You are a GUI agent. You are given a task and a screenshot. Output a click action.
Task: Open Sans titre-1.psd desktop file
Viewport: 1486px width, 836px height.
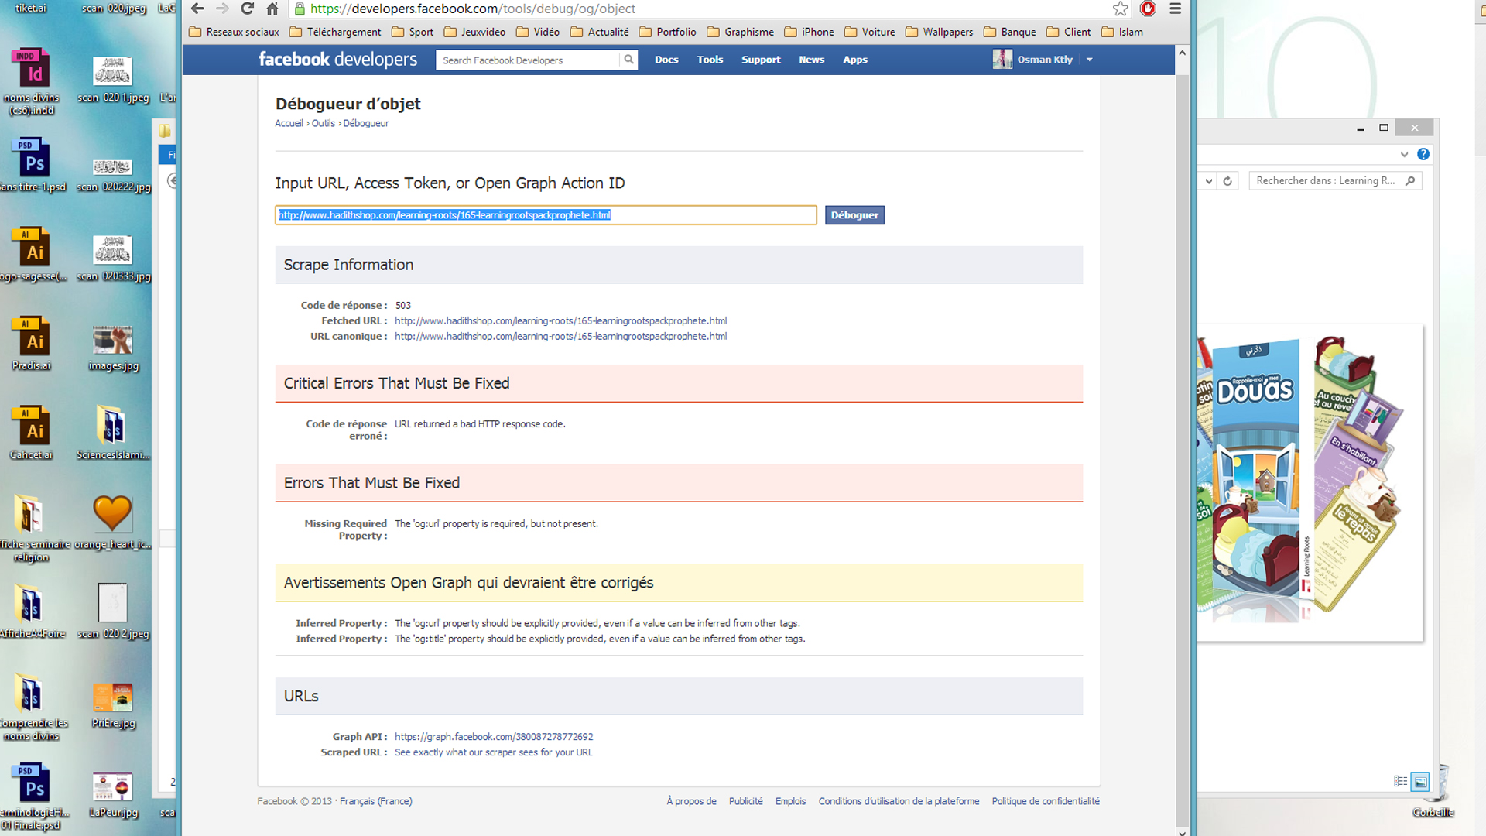(33, 164)
